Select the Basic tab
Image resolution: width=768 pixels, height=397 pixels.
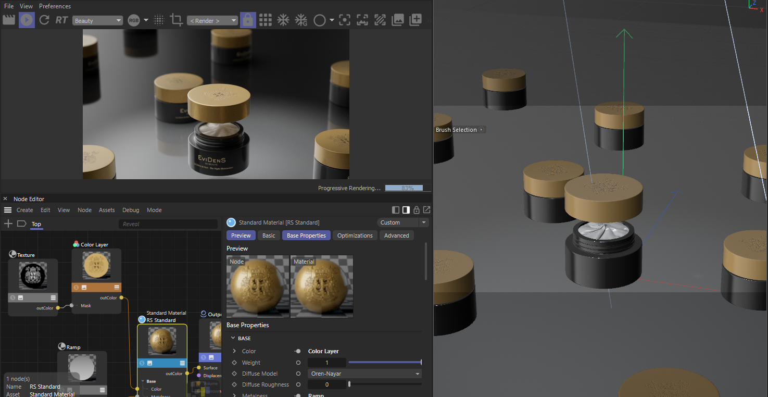[269, 235]
